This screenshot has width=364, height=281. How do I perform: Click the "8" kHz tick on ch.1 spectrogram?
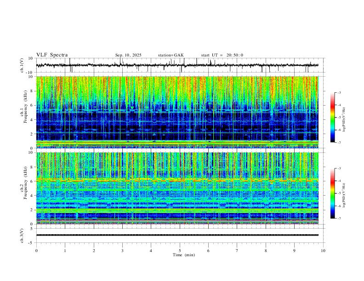point(32,91)
